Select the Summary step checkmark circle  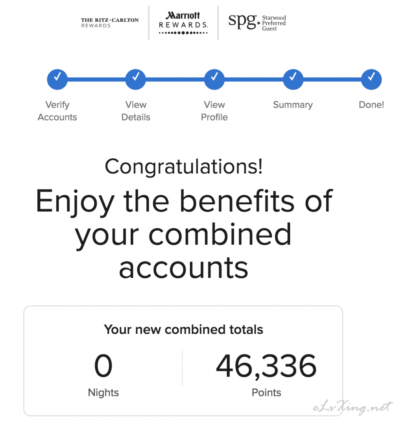pyautogui.click(x=293, y=79)
